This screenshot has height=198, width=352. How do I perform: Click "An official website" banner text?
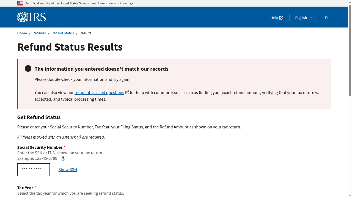click(x=61, y=3)
